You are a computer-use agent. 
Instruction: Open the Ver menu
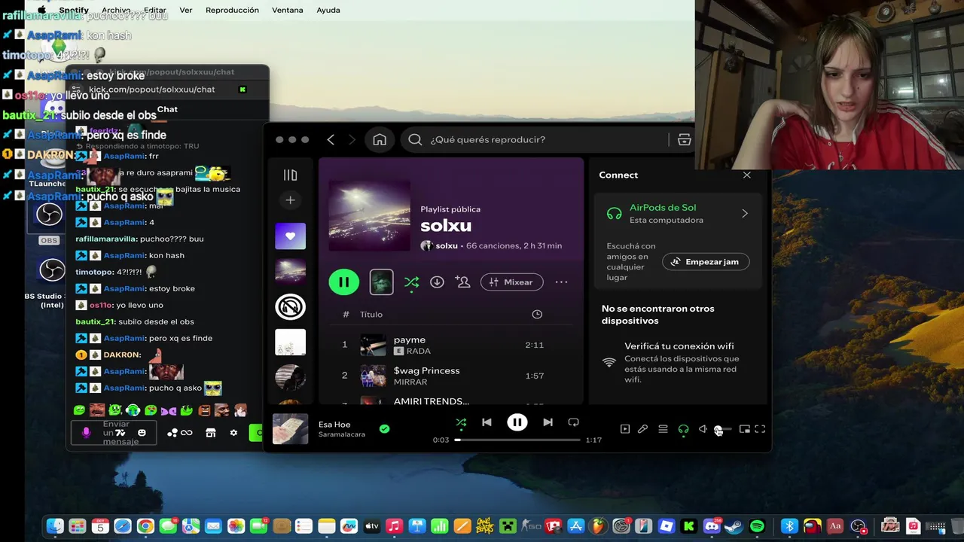(185, 10)
